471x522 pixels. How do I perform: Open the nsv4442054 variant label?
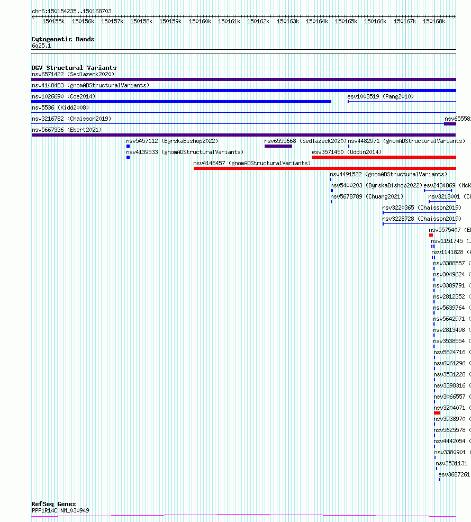452,441
